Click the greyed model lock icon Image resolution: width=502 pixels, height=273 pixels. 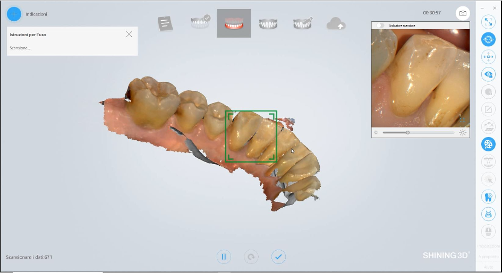(x=488, y=92)
